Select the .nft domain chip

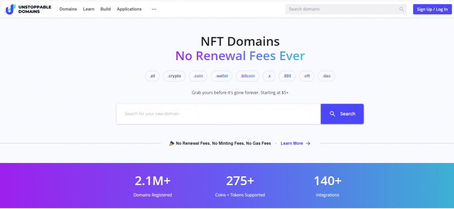click(307, 76)
